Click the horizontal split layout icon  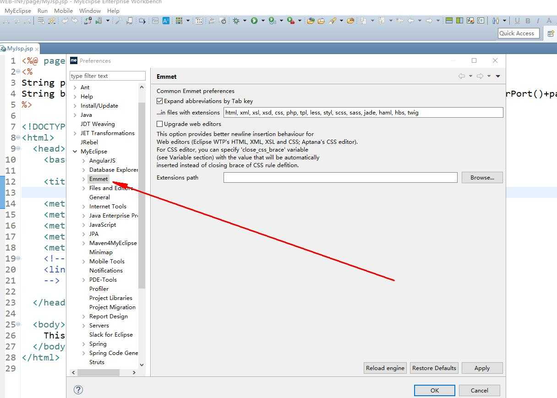449,21
